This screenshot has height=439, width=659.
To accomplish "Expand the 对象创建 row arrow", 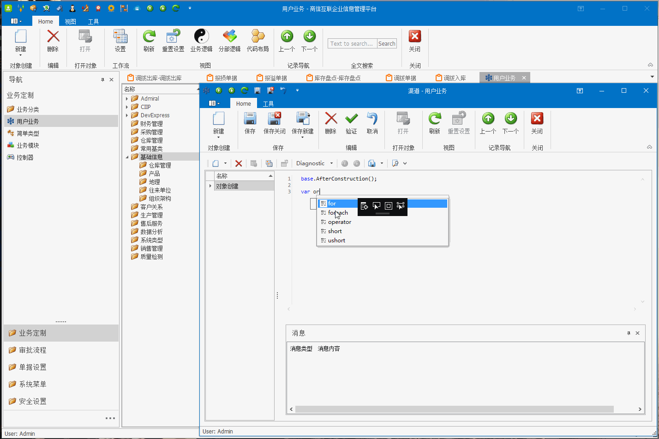I will point(210,186).
